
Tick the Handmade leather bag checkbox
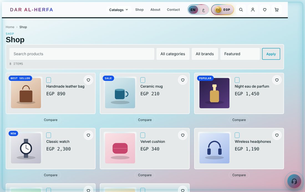[x=49, y=80]
